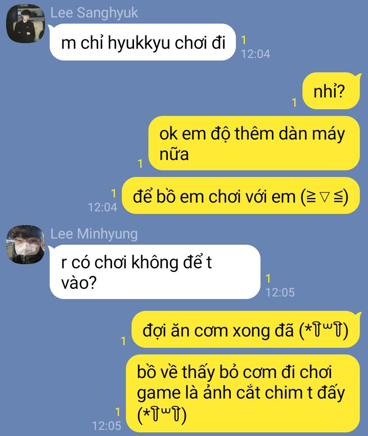
Task: Click the 12:04 timestamp beside "để bồ em" message
Action: [x=102, y=207]
